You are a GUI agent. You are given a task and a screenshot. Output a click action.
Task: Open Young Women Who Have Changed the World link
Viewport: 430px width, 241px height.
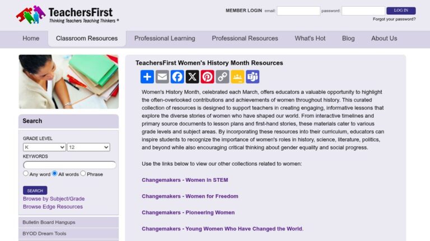pyautogui.click(x=222, y=229)
